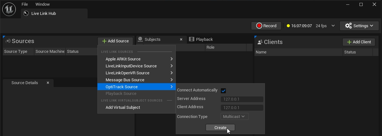Click the red Record button
382x136 pixels.
[266, 26]
